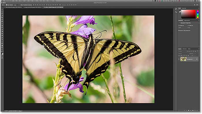Viewport: 202px width, 114px height.
Task: Open the Window menu
Action: (x=50, y=1)
